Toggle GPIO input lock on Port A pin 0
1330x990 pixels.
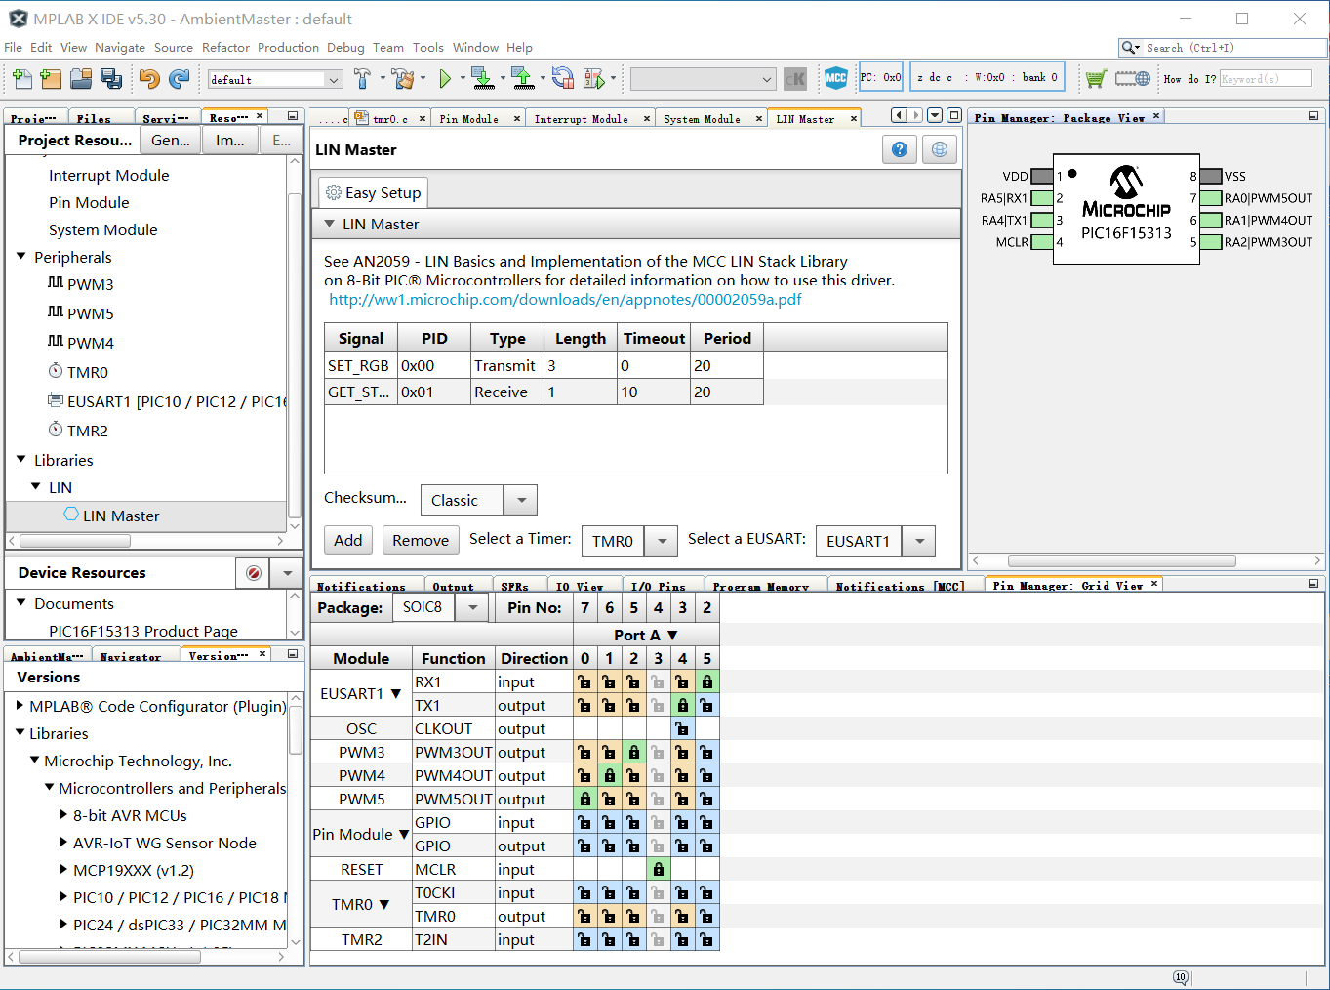(x=585, y=822)
